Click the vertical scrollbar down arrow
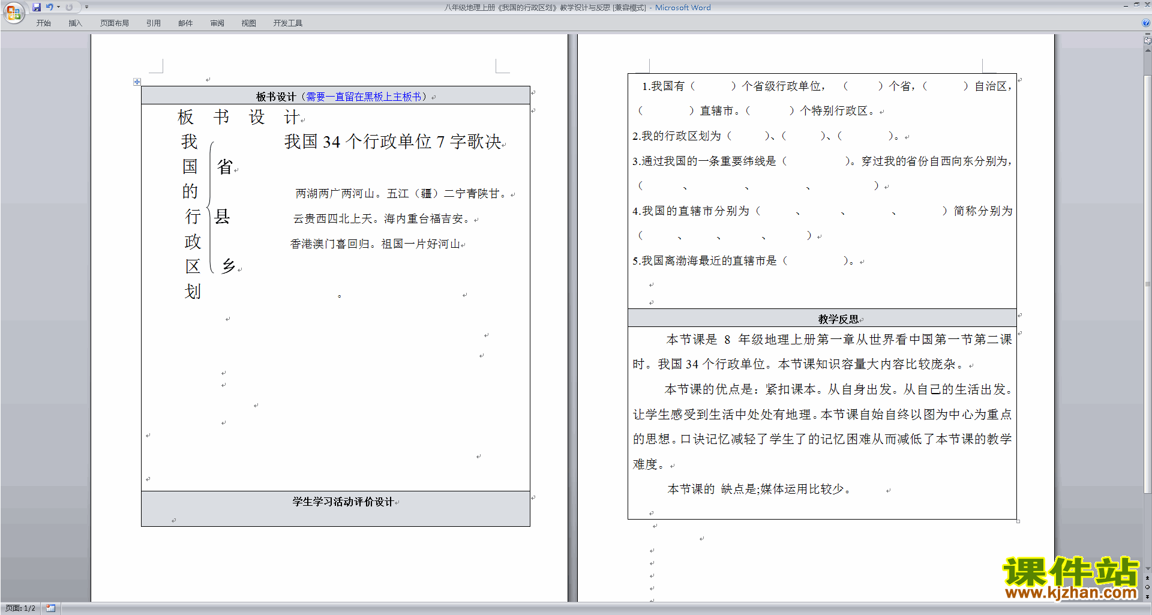Image resolution: width=1152 pixels, height=615 pixels. coord(1147,569)
